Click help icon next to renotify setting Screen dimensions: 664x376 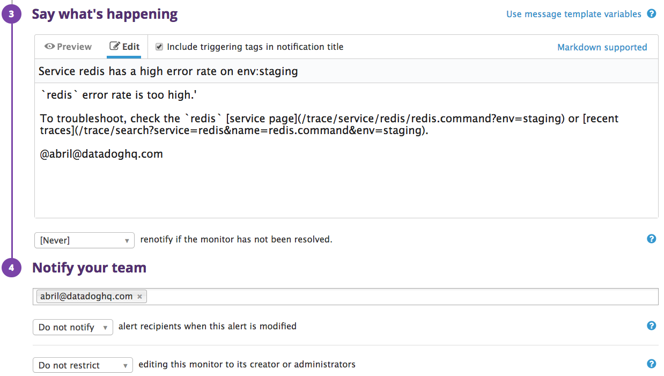pos(652,239)
